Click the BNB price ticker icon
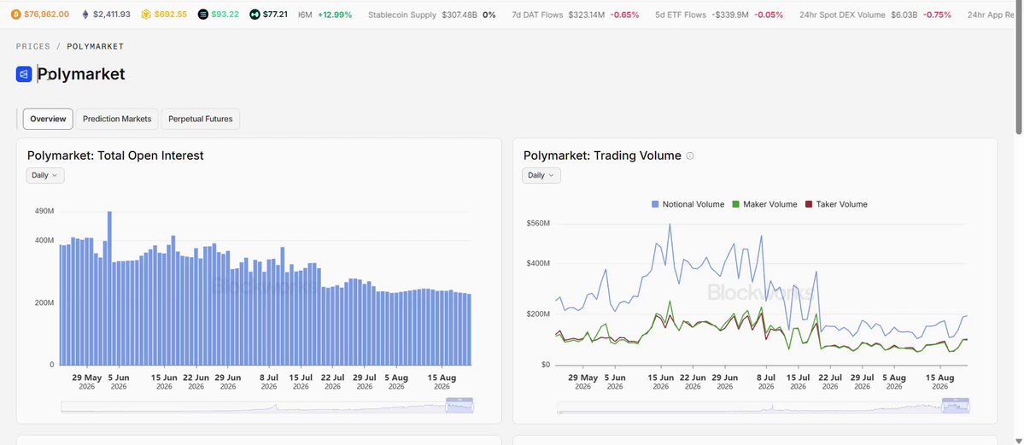 coord(146,15)
